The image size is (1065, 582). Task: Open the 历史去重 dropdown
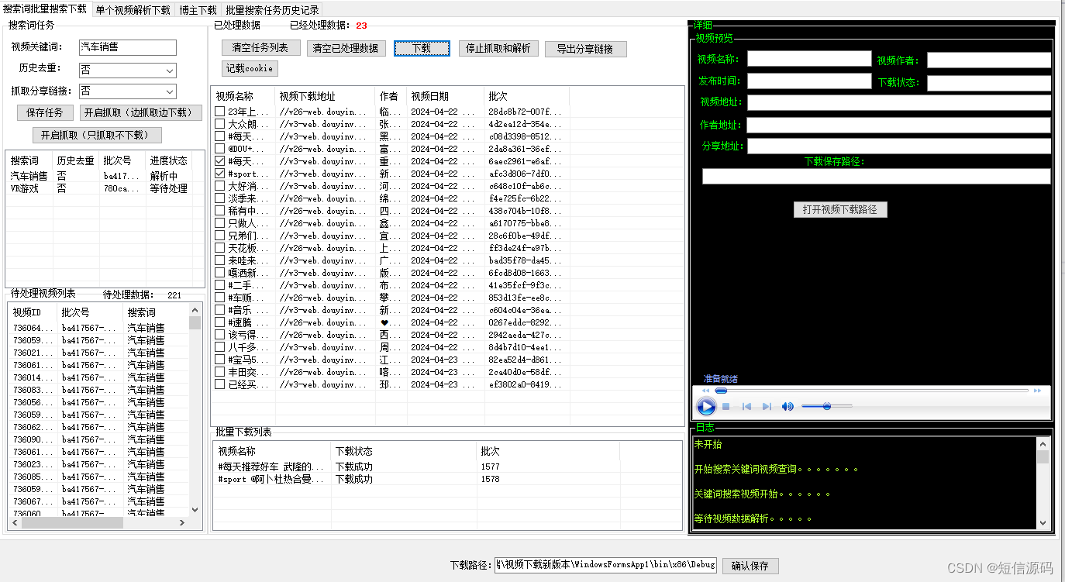coord(171,71)
